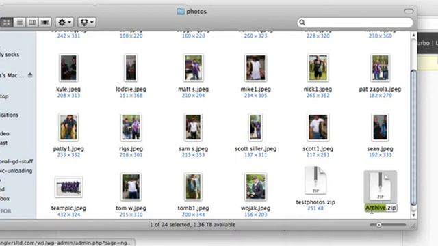Click the pat zagola.jpeg file name
Screen dimensions: 438x246
point(381,90)
